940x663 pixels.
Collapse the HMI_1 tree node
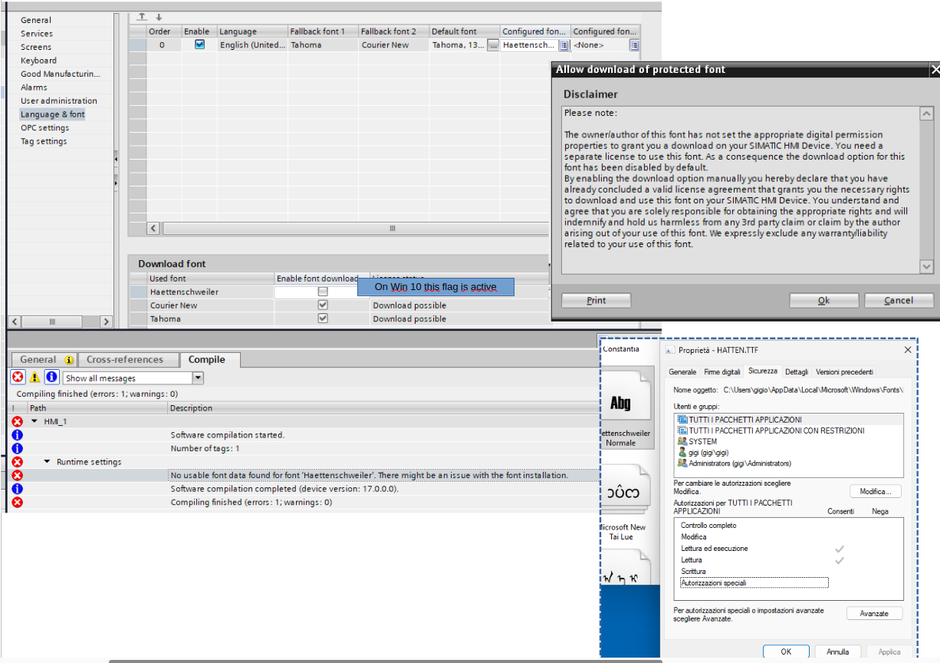coord(35,421)
